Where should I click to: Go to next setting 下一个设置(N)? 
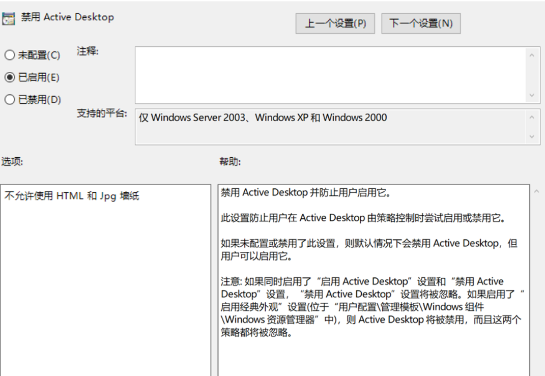pos(421,23)
